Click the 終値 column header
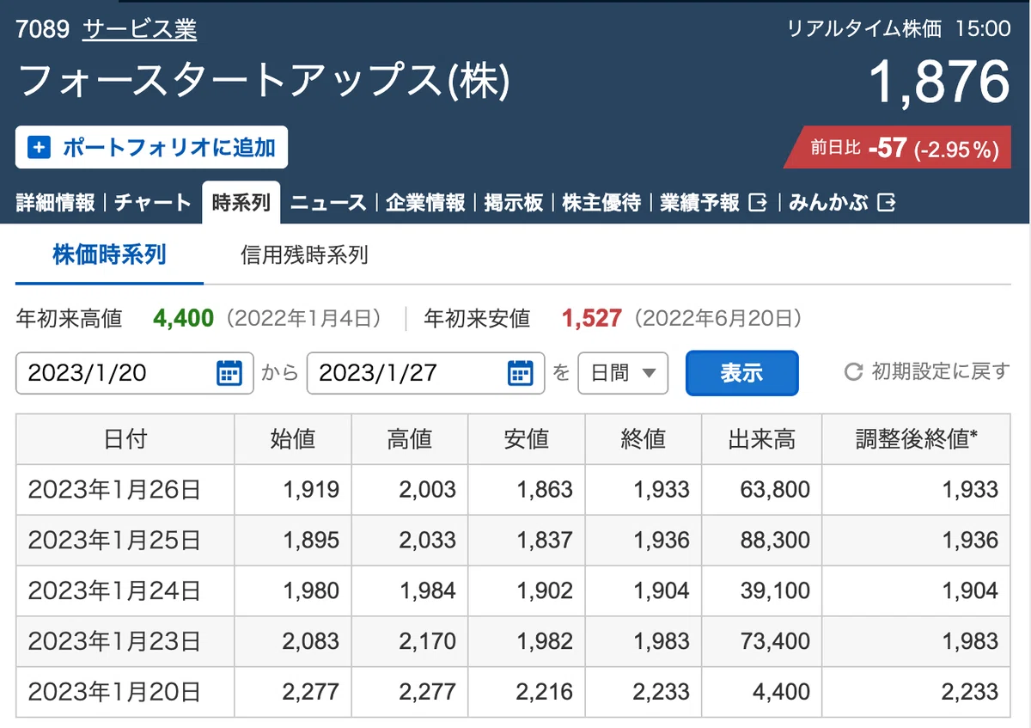 [644, 439]
